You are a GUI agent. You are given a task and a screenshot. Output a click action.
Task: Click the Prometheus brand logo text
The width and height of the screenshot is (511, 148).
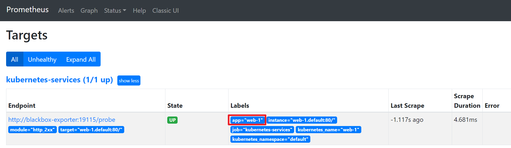click(27, 10)
